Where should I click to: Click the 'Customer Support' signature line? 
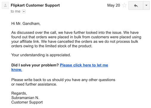pyautogui.click(x=27, y=102)
